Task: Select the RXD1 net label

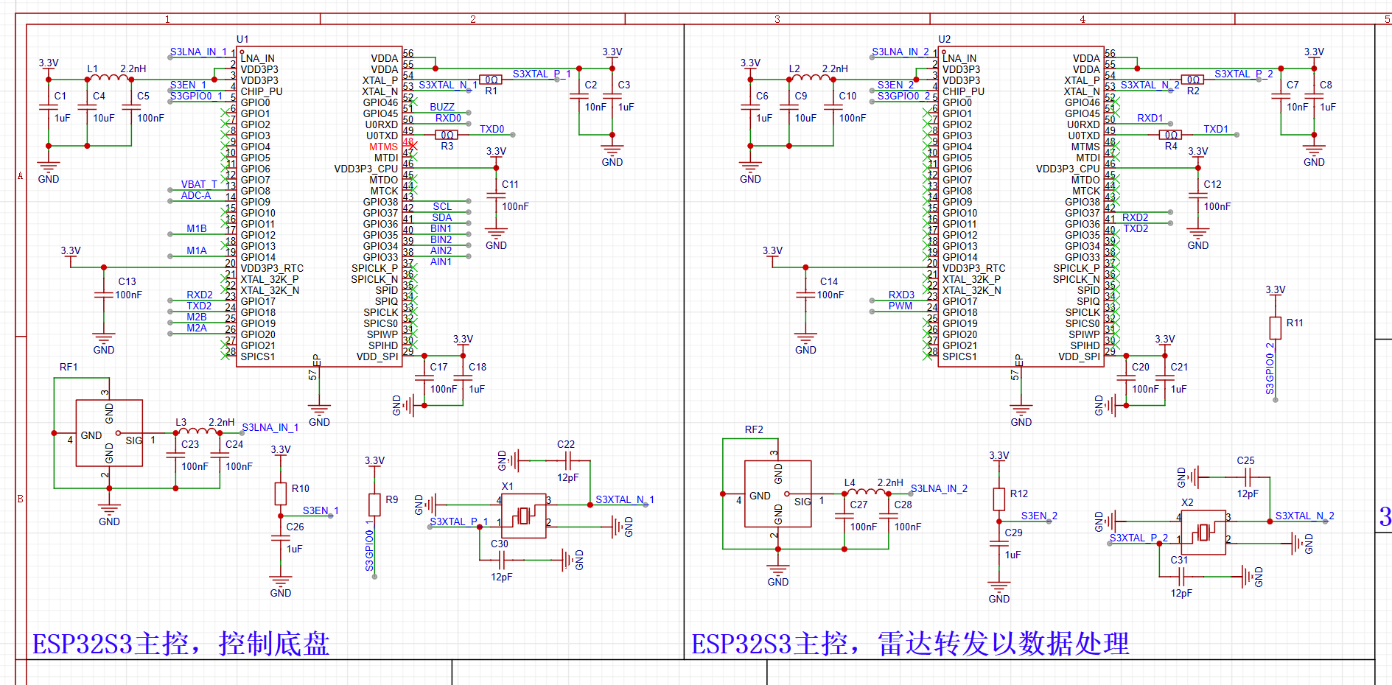Action: pos(1150,118)
